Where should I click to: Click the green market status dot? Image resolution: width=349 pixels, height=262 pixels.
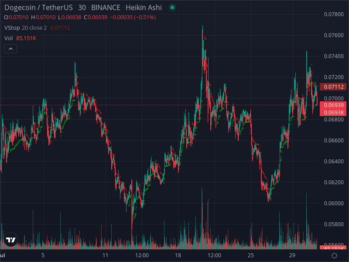click(172, 7)
